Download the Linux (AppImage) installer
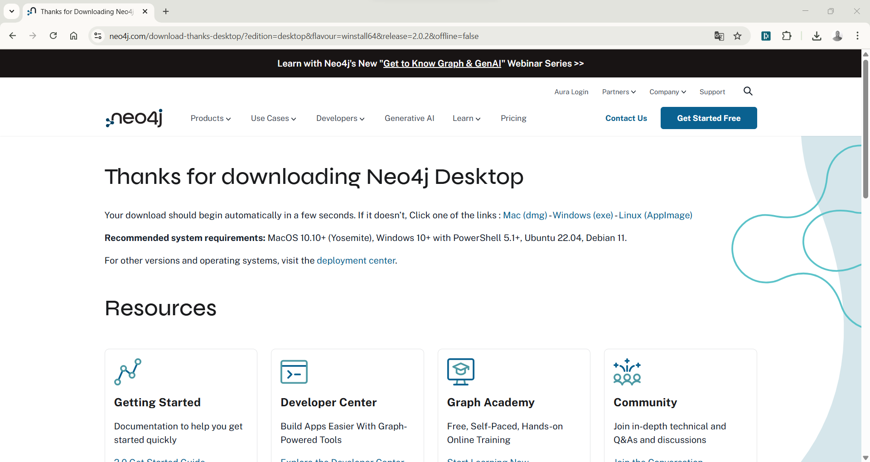Screen dimensions: 870x462 coord(656,215)
